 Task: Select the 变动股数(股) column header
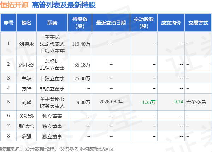coord(144,23)
